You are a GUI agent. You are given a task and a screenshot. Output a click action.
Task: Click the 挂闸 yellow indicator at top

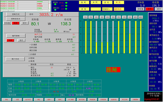tap(84, 2)
